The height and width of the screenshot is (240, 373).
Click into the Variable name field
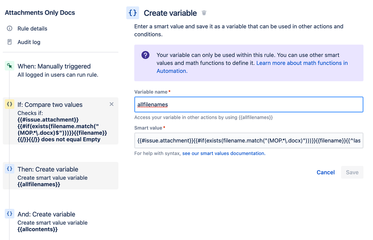[248, 105]
